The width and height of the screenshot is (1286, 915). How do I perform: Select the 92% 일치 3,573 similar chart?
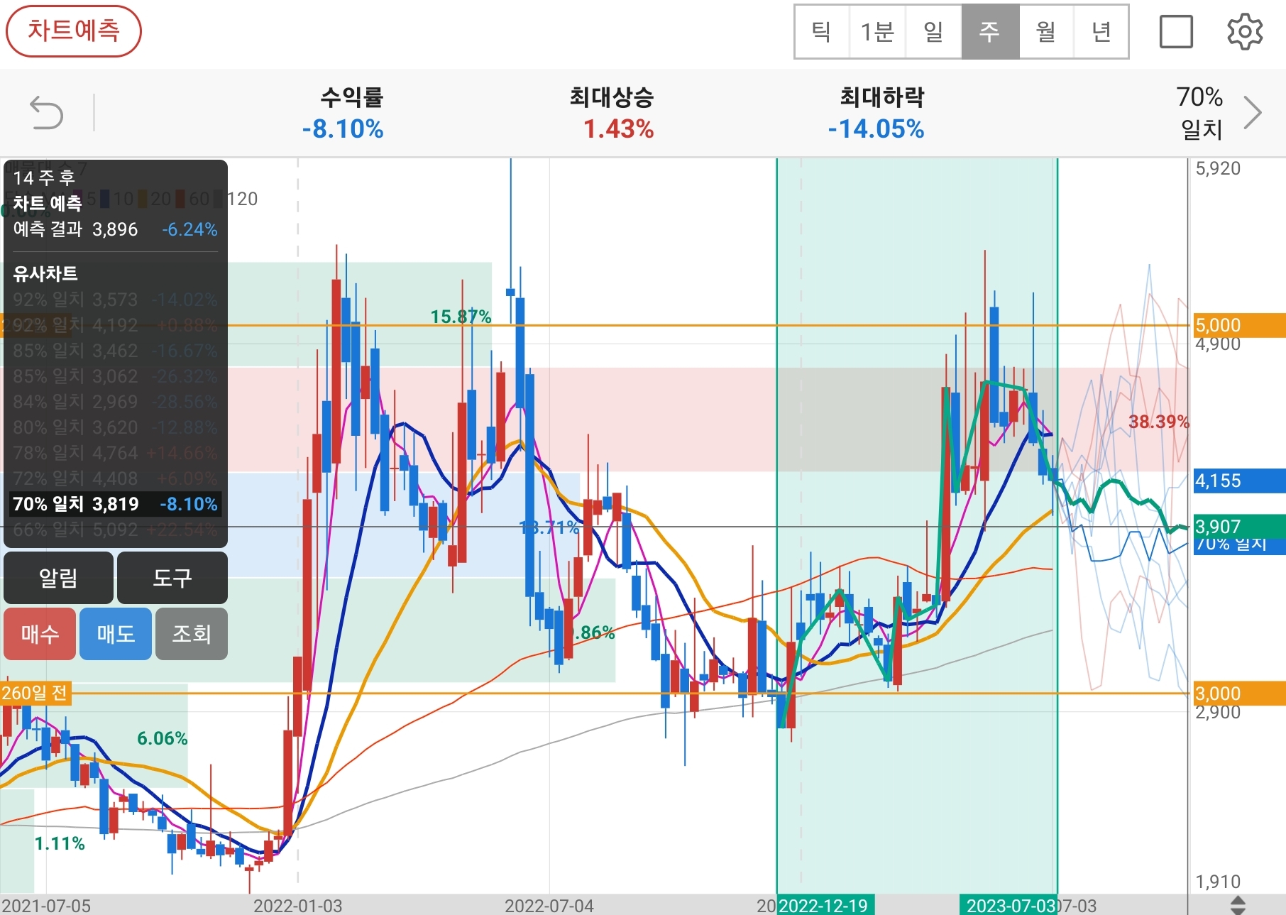pyautogui.click(x=115, y=300)
